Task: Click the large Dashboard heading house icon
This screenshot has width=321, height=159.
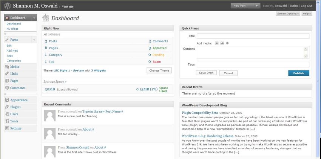Action: pos(46,18)
